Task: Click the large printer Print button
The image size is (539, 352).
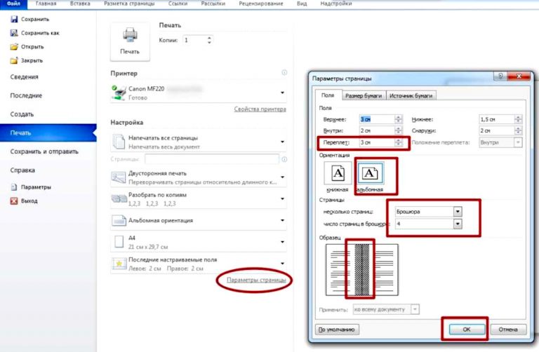Action: point(130,41)
